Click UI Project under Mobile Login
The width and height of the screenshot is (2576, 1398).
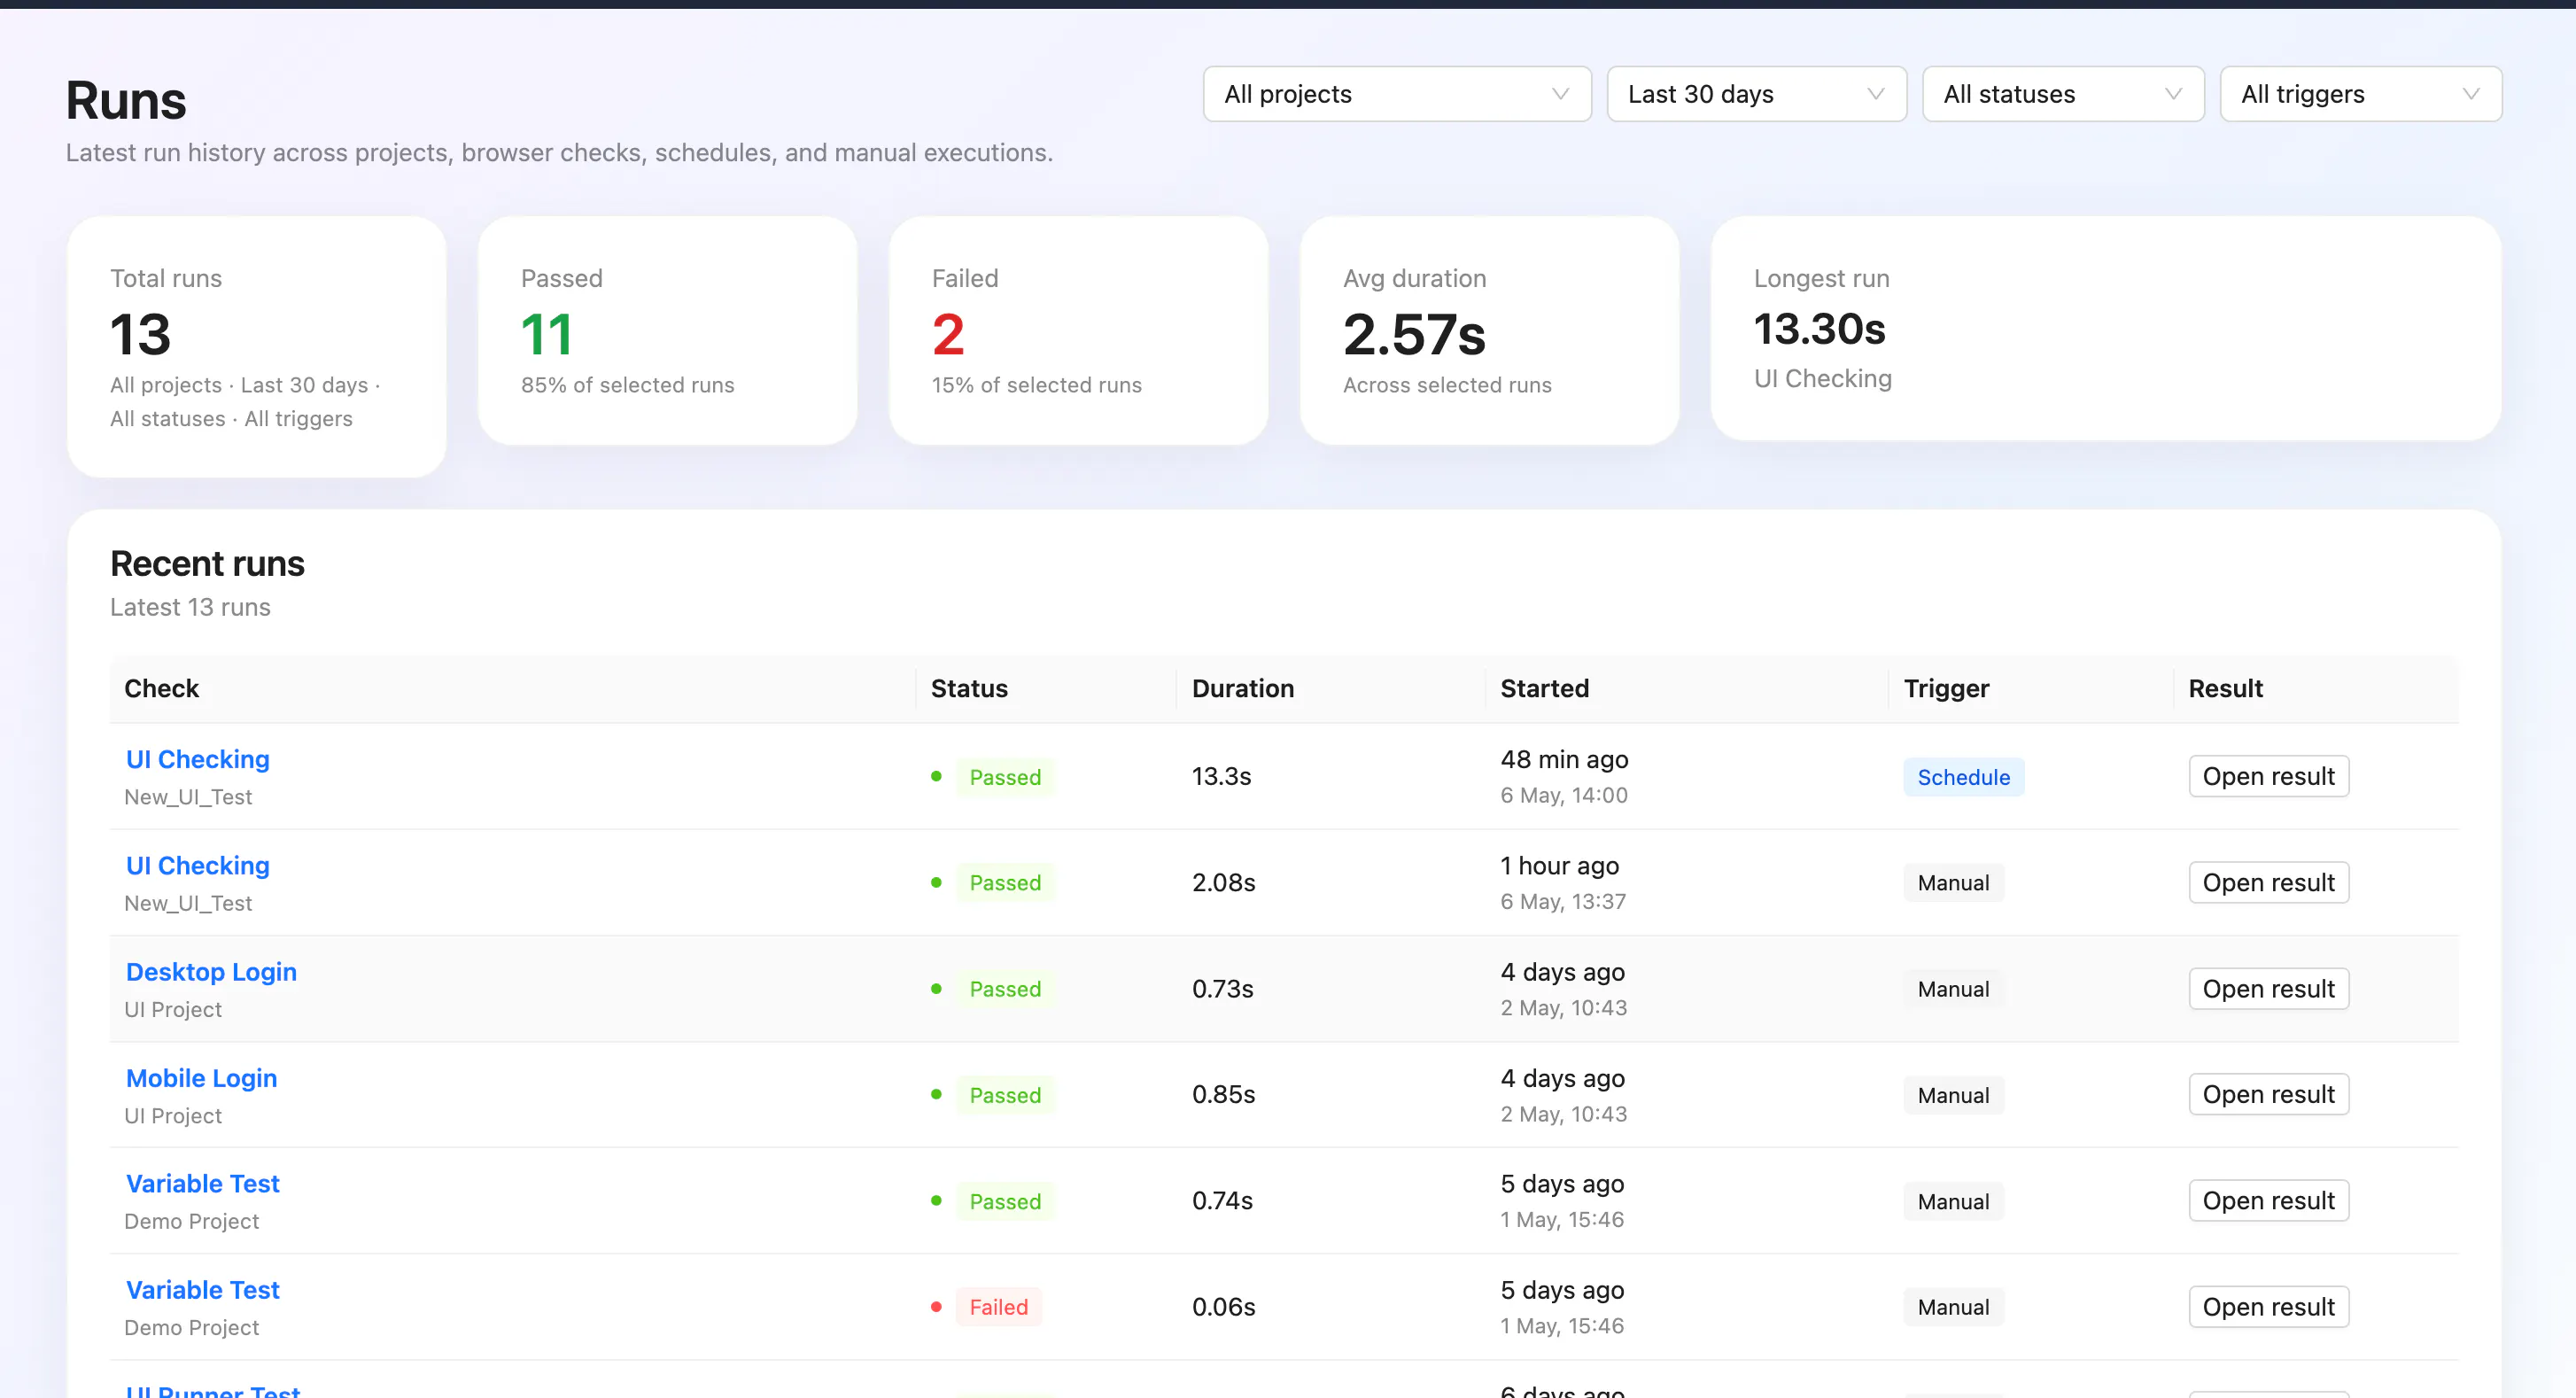coord(173,1115)
